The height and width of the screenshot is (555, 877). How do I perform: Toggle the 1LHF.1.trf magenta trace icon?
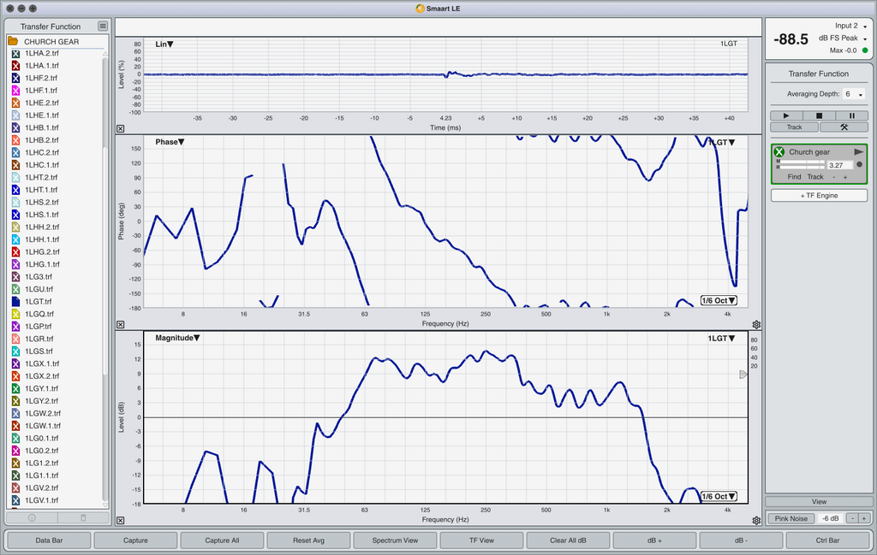coord(15,91)
